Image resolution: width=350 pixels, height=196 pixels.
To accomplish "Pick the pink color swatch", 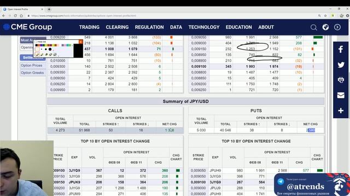I will pos(65,45).
